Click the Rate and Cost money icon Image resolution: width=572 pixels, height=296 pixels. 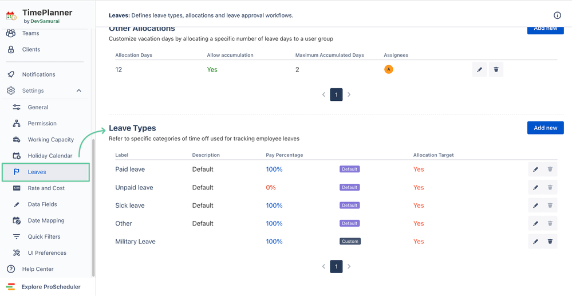17,188
